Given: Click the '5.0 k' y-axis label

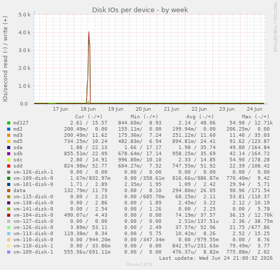Looking at the screenshot, I should tap(25, 15).
